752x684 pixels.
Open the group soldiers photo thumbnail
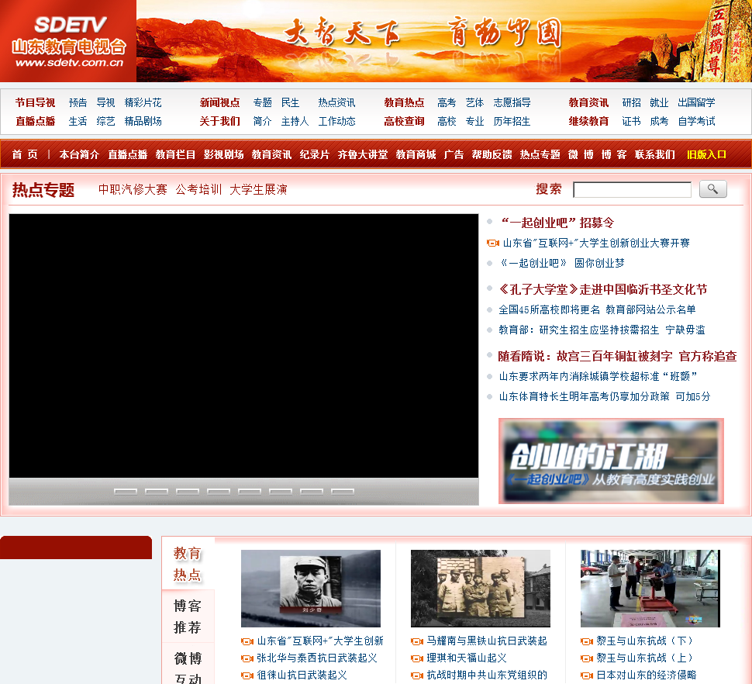pos(481,589)
